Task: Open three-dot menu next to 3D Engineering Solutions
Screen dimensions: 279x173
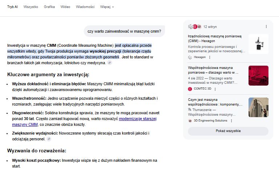Action: 232,120
